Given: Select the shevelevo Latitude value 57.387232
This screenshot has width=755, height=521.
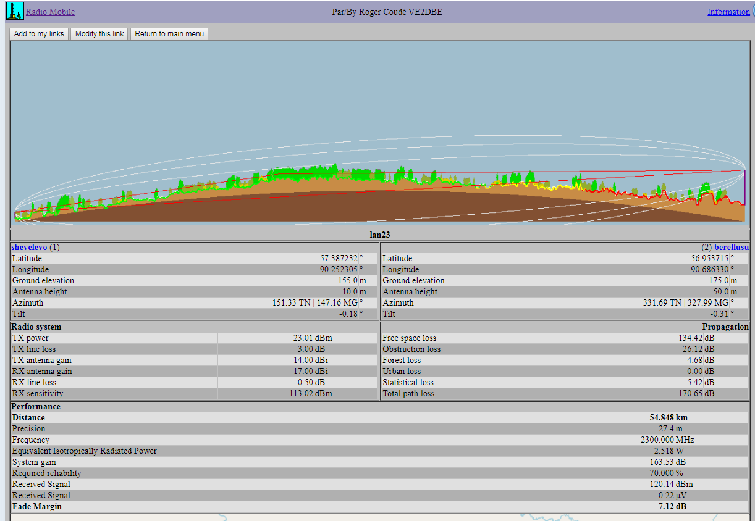Looking at the screenshot, I should [x=338, y=258].
